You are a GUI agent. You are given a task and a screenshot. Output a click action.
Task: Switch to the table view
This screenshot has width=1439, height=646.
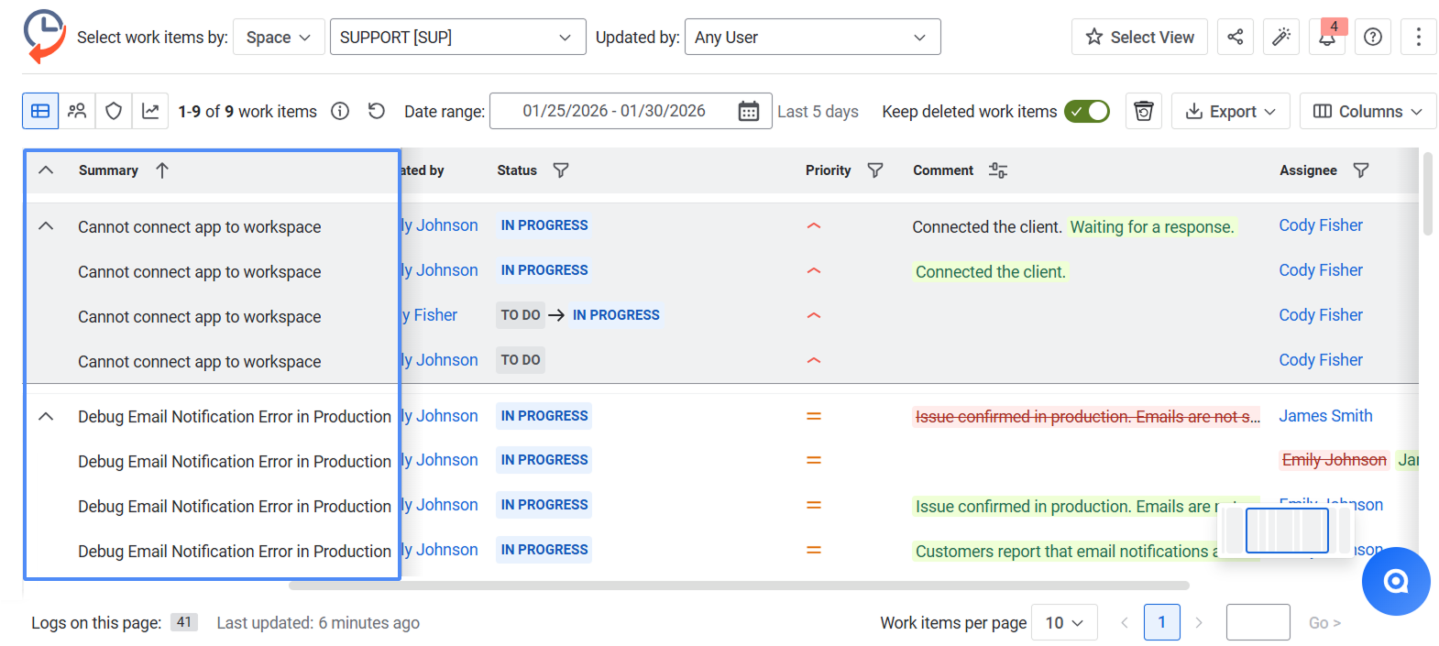point(40,111)
